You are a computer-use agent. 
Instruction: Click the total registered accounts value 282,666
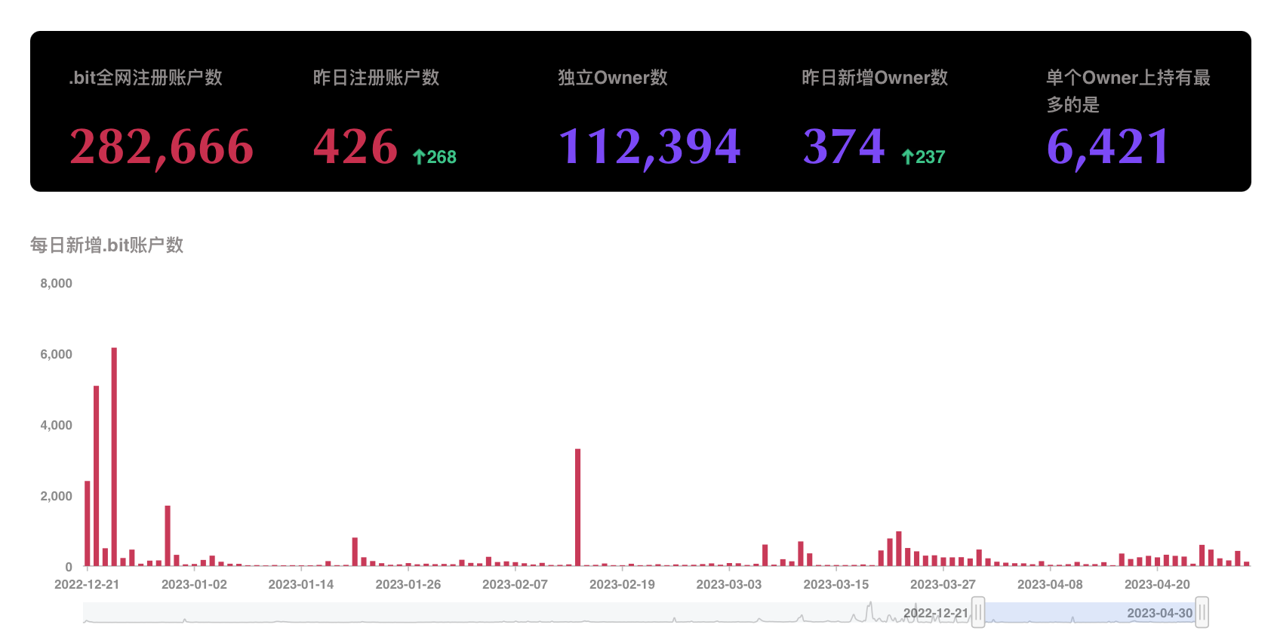coord(162,146)
